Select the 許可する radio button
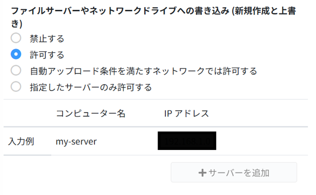This screenshot has height=195, width=316. click(x=16, y=54)
